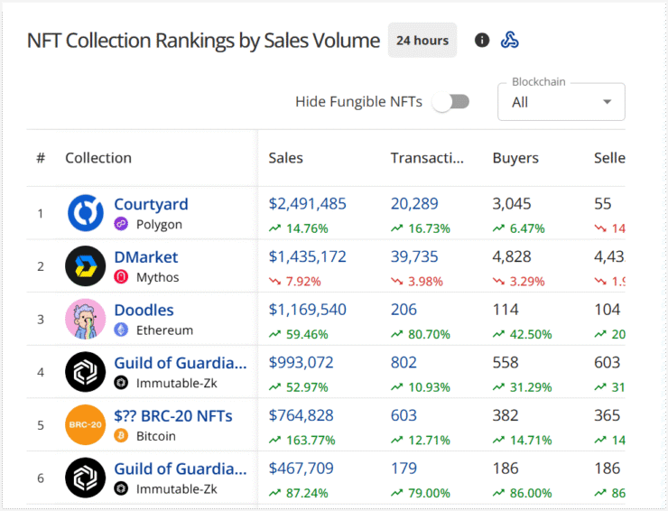668x511 pixels.
Task: Click buyers count 558
Action: click(x=506, y=362)
